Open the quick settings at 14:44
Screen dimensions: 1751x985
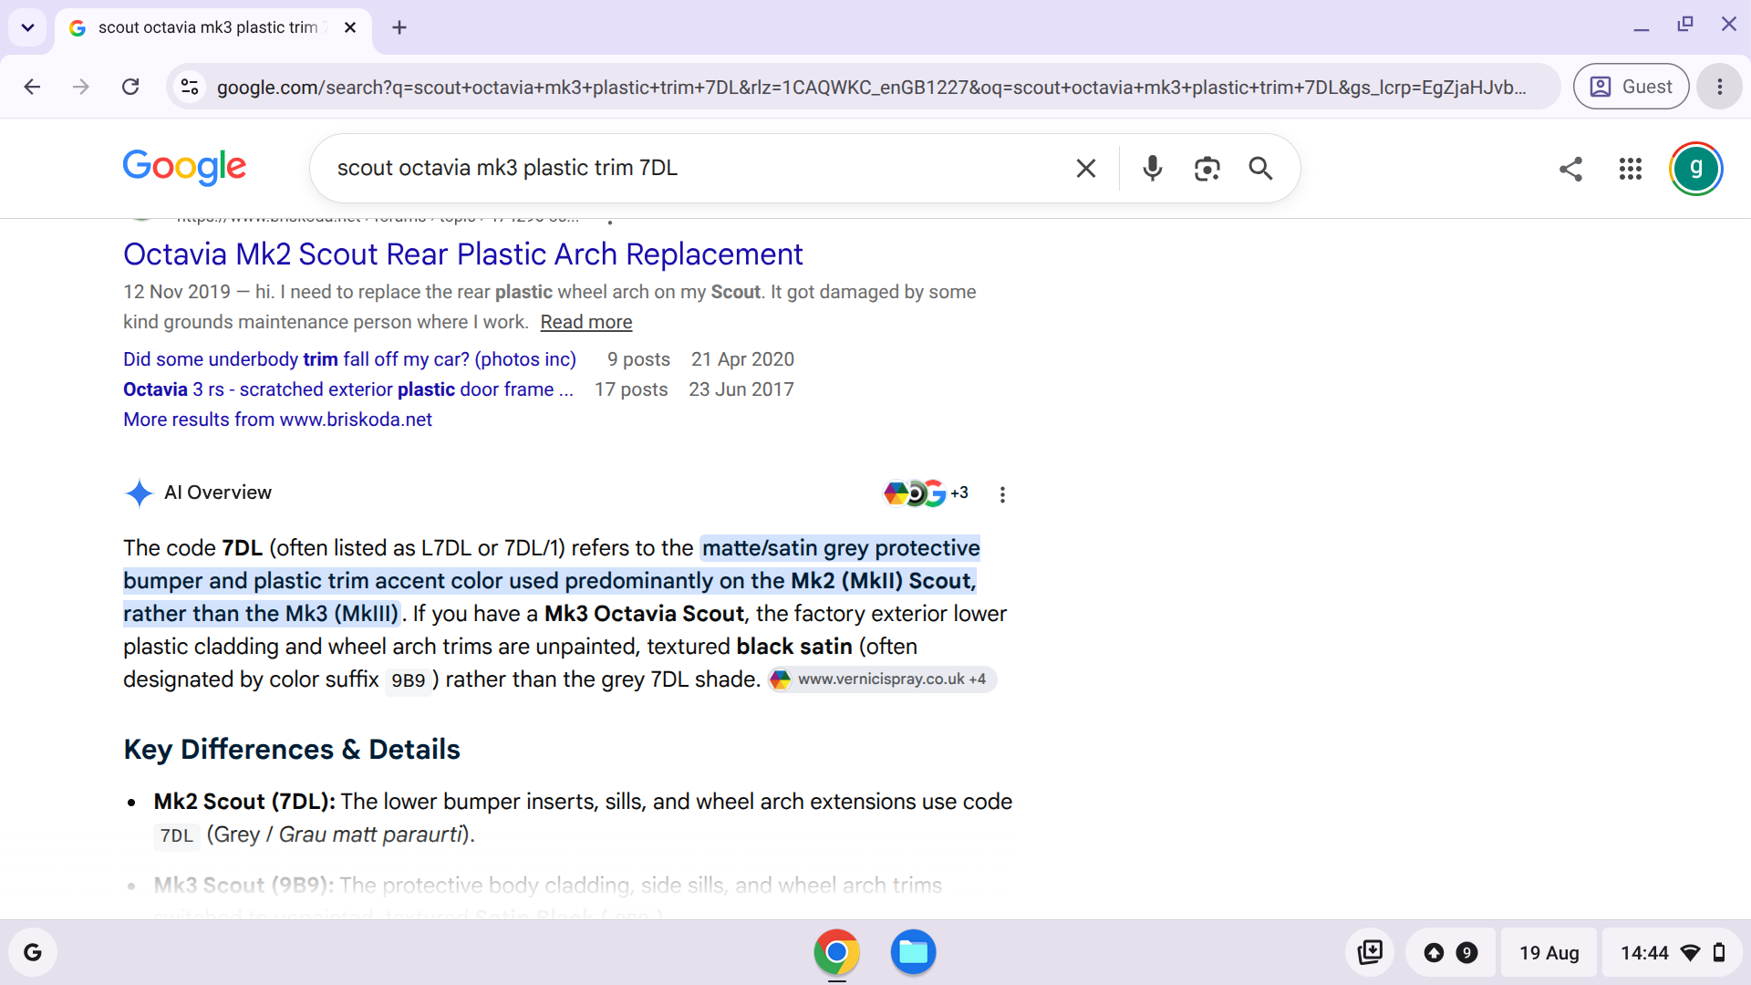click(x=1673, y=952)
